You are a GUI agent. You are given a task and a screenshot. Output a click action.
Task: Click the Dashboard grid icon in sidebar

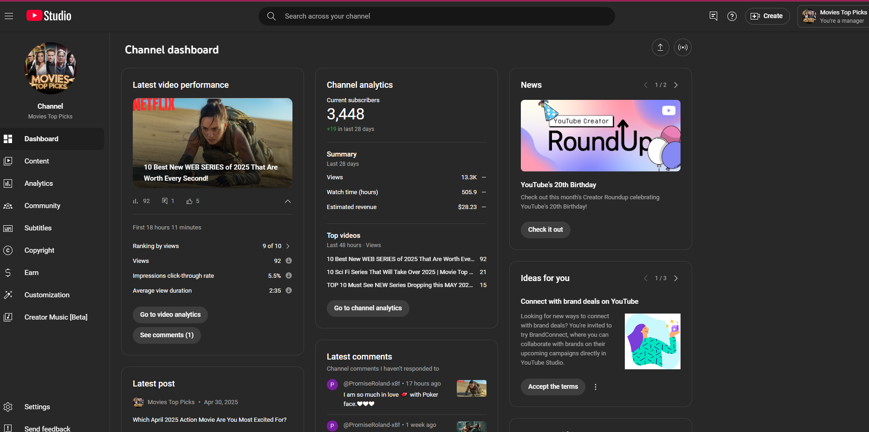point(8,139)
